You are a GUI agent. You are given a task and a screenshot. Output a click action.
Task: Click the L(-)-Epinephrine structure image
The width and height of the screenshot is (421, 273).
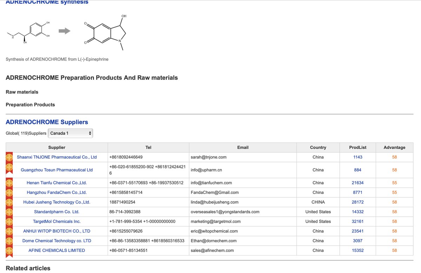pyautogui.click(x=28, y=33)
